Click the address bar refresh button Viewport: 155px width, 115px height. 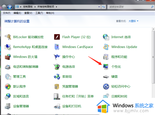coord(104,7)
